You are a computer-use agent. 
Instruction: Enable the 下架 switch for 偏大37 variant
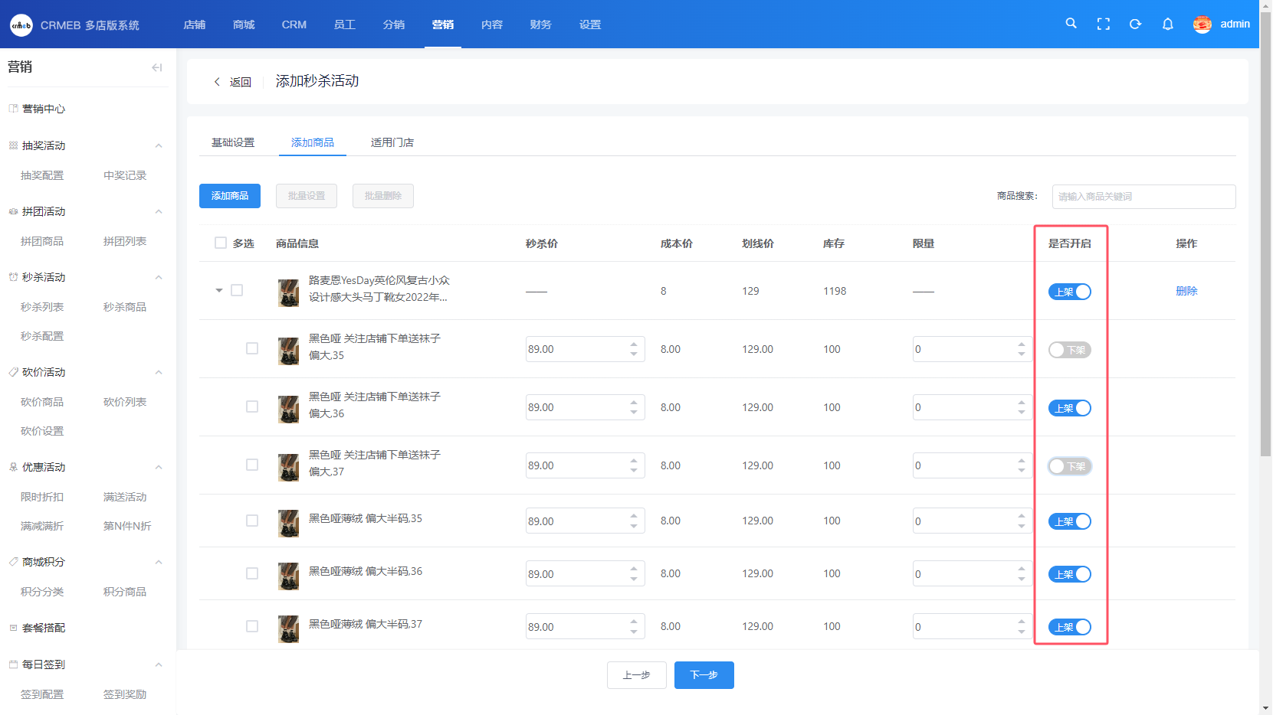pos(1070,466)
